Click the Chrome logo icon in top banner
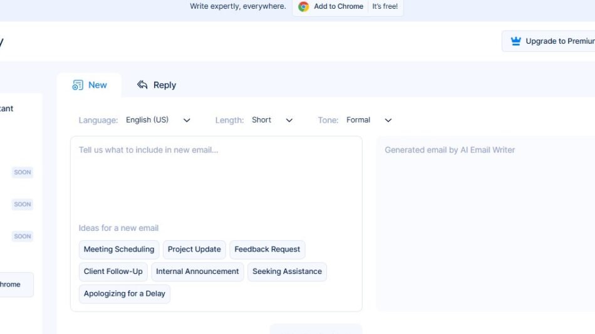Image resolution: width=595 pixels, height=334 pixels. click(x=303, y=6)
